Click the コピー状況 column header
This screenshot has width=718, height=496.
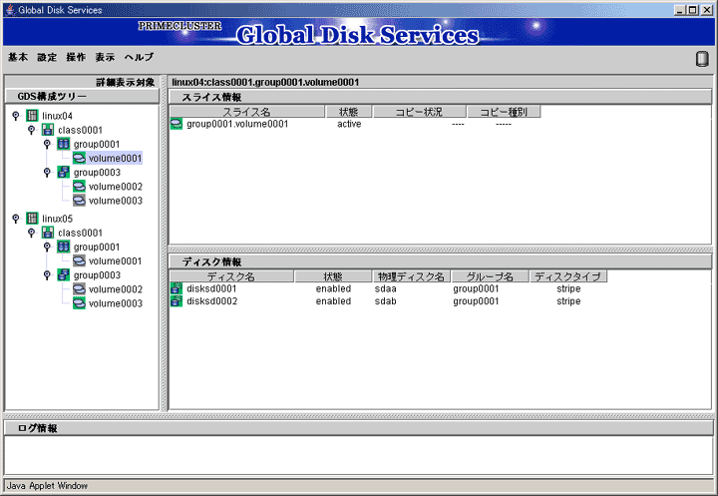420,112
